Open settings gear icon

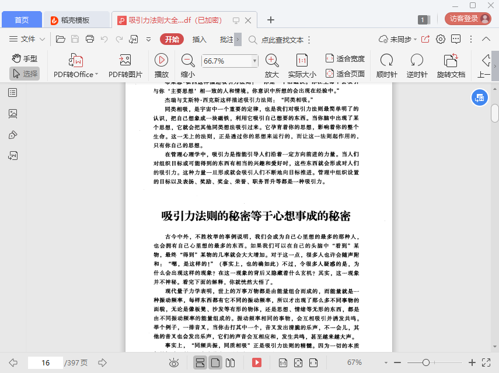(441, 39)
